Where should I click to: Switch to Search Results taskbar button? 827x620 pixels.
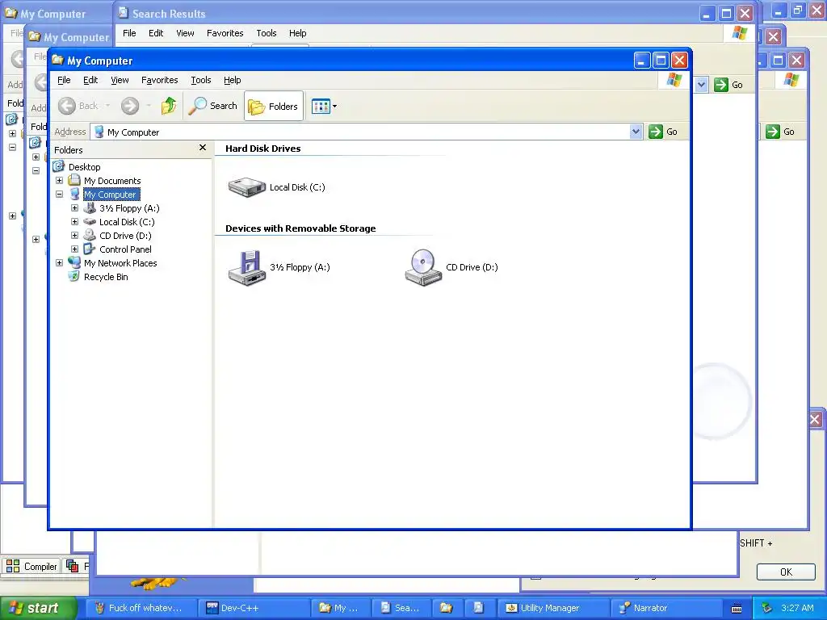pos(401,608)
